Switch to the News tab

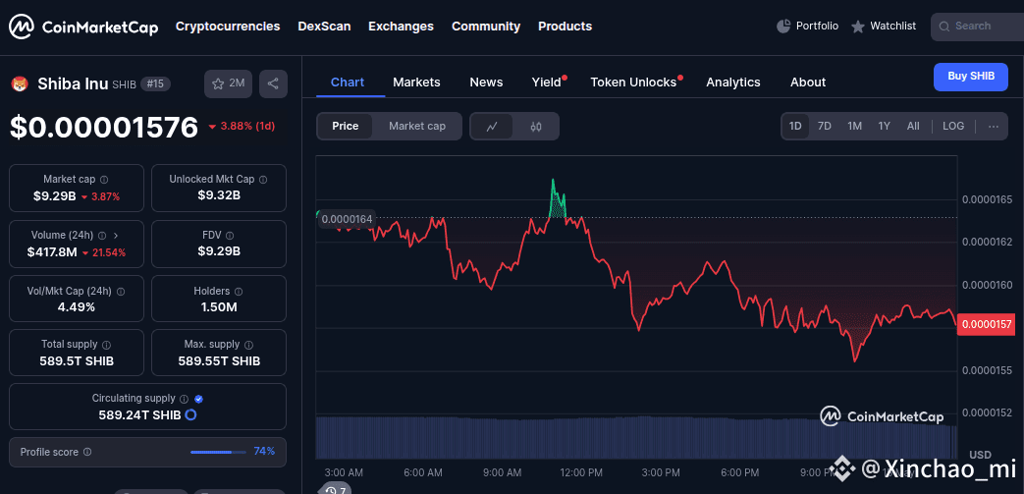coord(487,82)
